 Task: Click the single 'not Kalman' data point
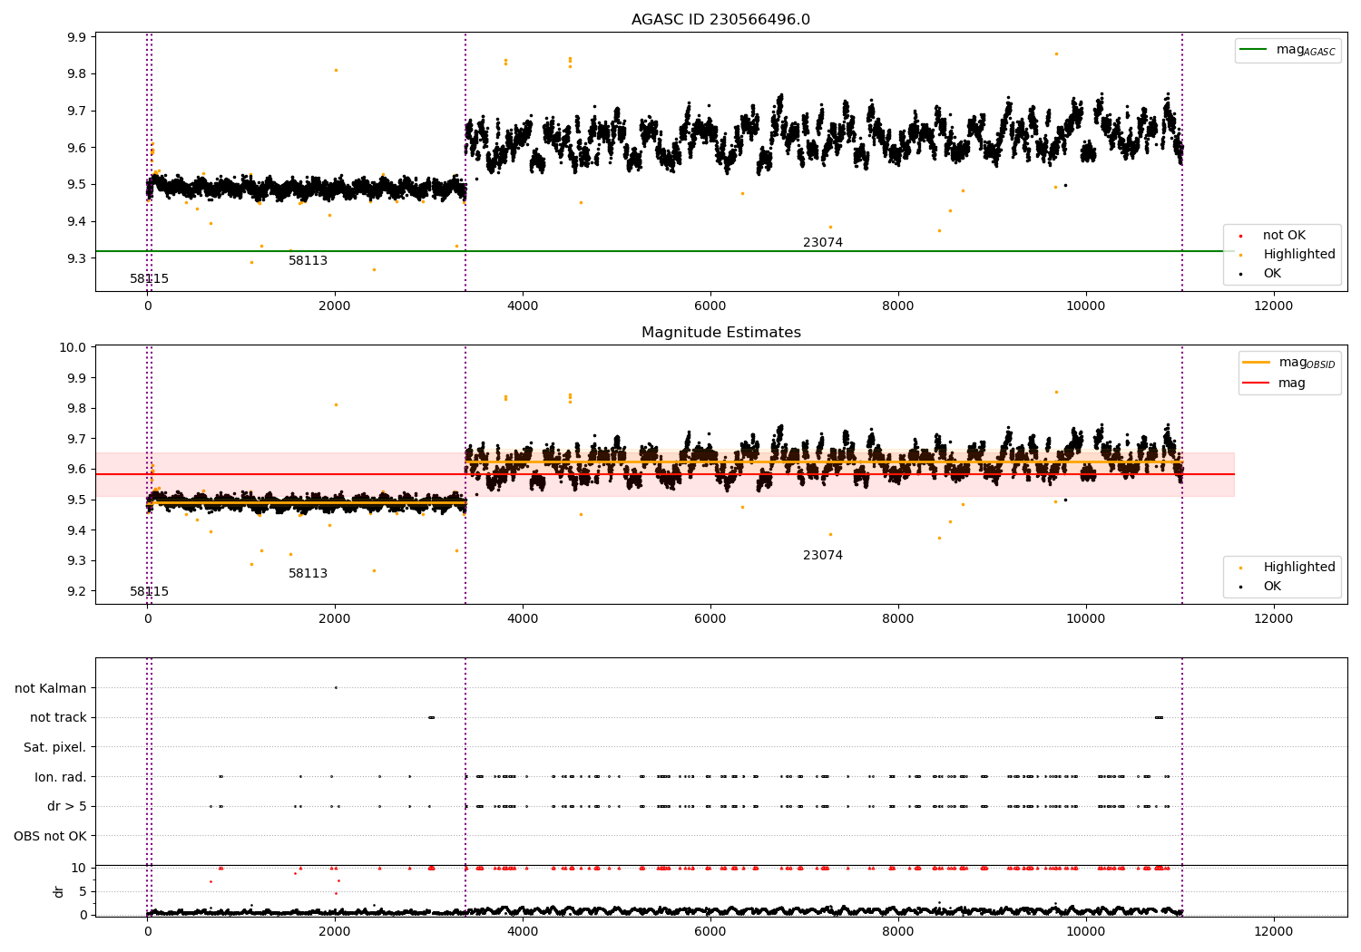click(336, 688)
